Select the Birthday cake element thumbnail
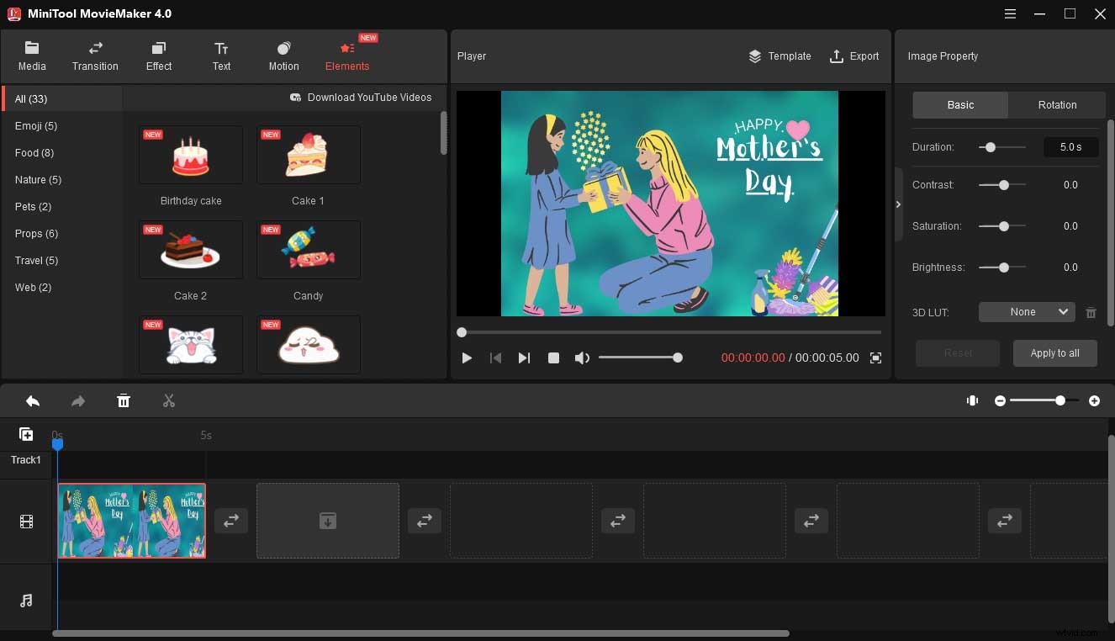 tap(190, 155)
